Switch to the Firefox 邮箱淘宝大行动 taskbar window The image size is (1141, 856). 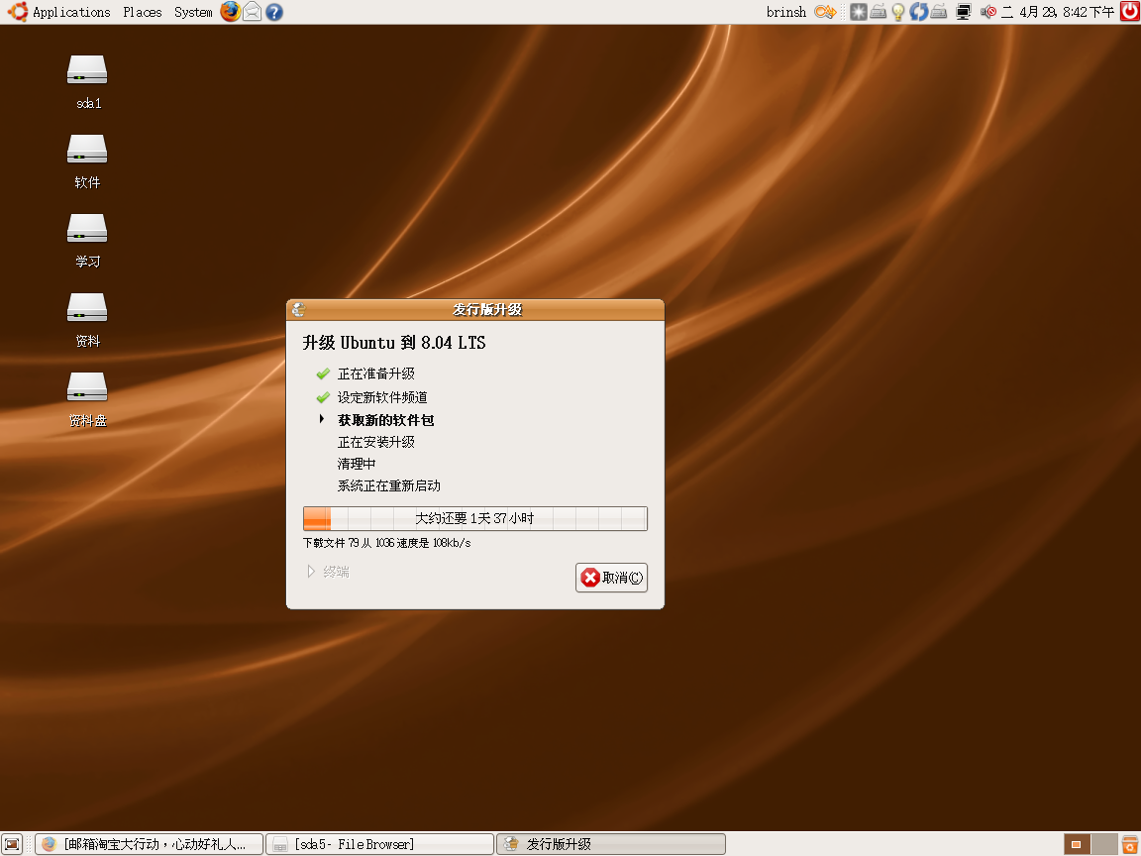(x=149, y=844)
